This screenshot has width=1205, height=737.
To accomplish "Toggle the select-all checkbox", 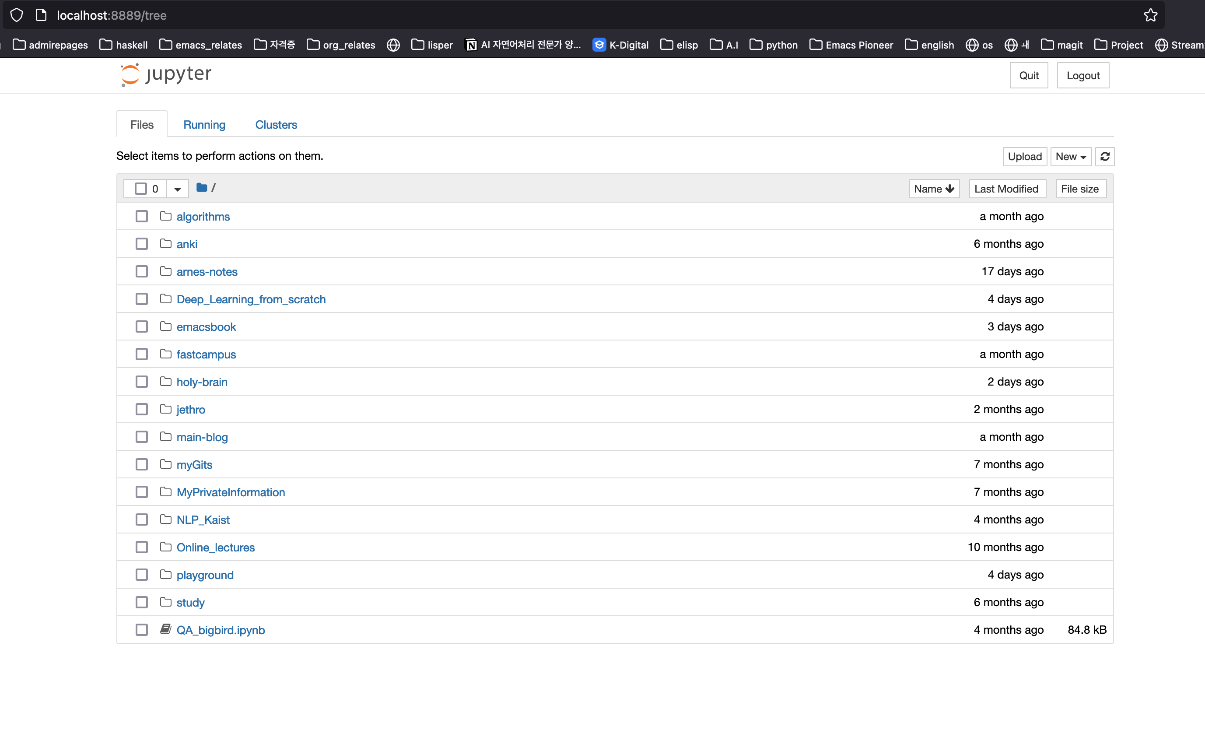I will (141, 188).
